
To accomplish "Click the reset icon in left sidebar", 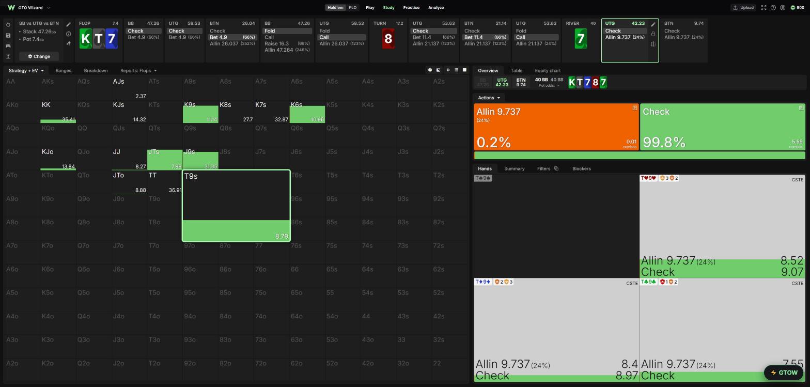I will coord(8,25).
